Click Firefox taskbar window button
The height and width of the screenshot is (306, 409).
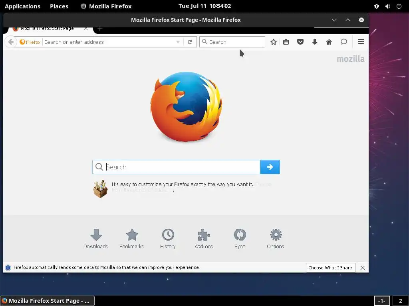pos(47,301)
